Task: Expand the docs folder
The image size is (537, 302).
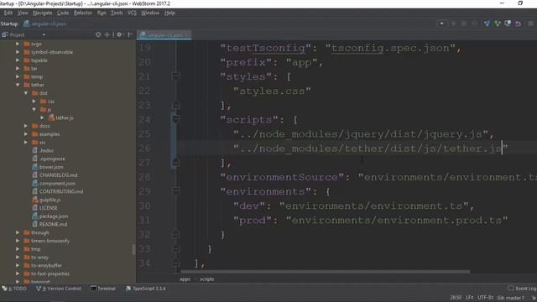Action: pyautogui.click(x=26, y=126)
